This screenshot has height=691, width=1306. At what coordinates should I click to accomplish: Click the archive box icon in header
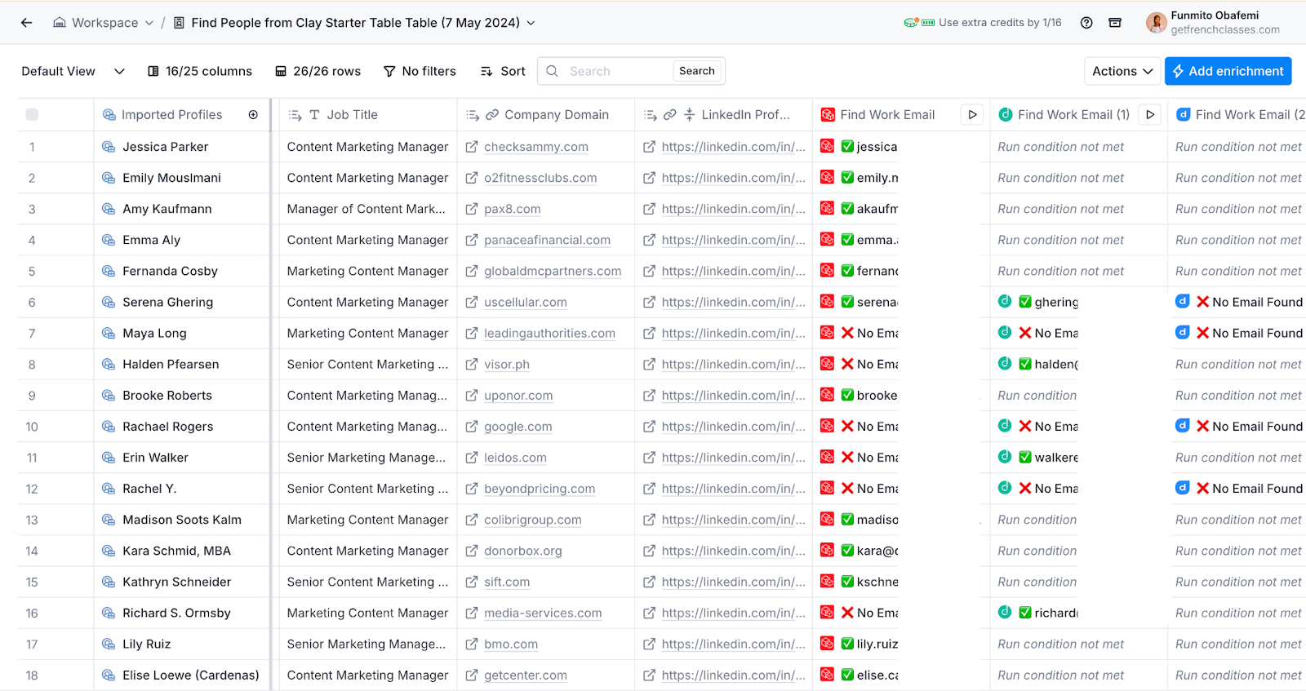(x=1115, y=23)
